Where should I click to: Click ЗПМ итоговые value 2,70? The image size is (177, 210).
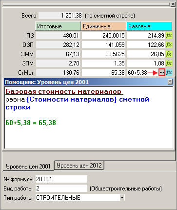click(58, 63)
